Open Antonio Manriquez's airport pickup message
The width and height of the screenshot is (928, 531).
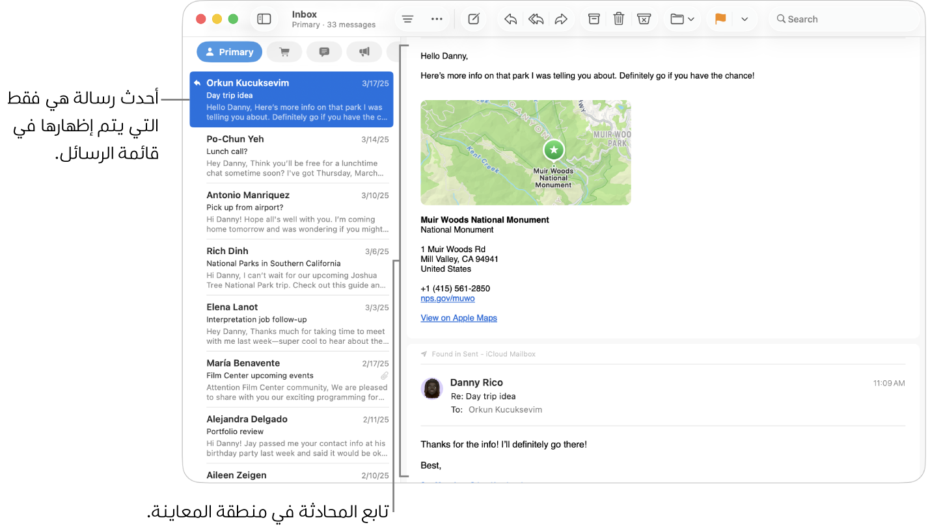(x=292, y=212)
